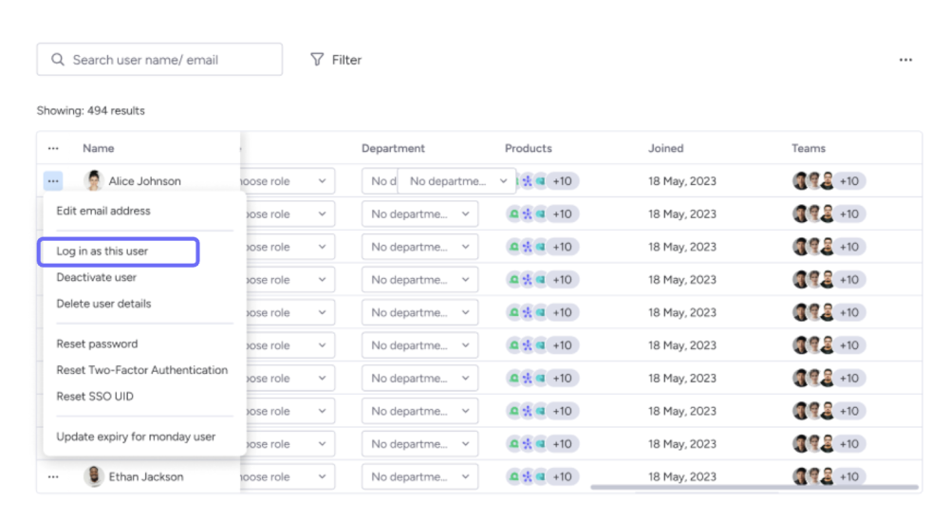Open the role dropdown in Alice Johnson's row
Screen dimensions: 949x520
(322, 181)
